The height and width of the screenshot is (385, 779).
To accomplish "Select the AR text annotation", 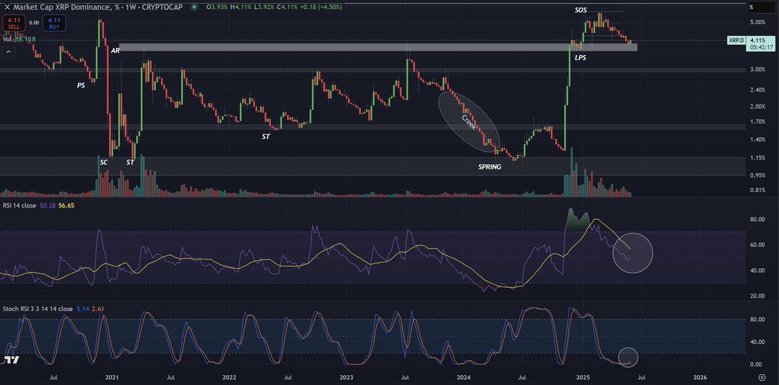I will pyautogui.click(x=115, y=50).
